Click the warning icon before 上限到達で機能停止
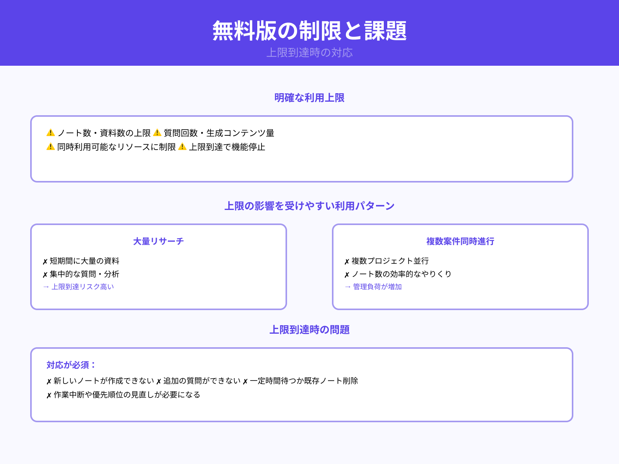 click(183, 147)
